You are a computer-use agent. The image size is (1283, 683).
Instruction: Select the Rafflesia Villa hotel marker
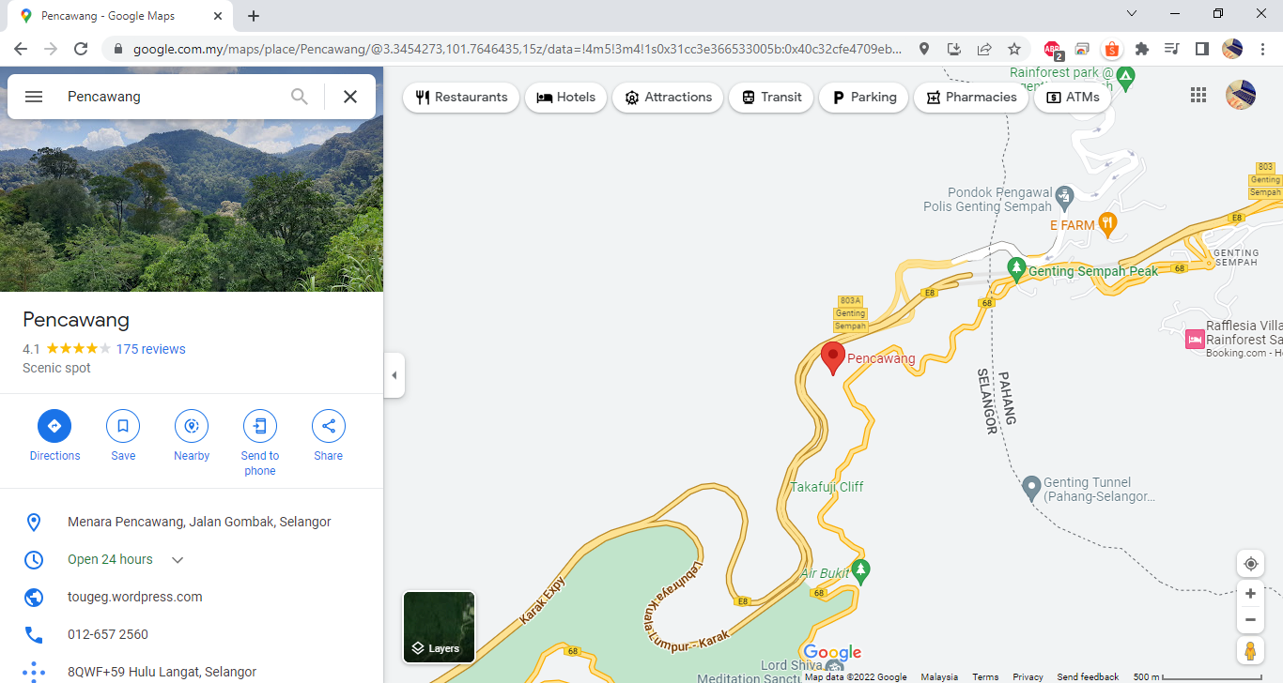pyautogui.click(x=1195, y=339)
